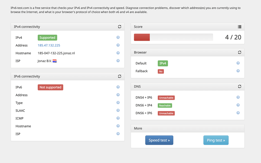This screenshot has width=261, height=163.
Task: Refresh the Browser panel
Action: click(239, 52)
